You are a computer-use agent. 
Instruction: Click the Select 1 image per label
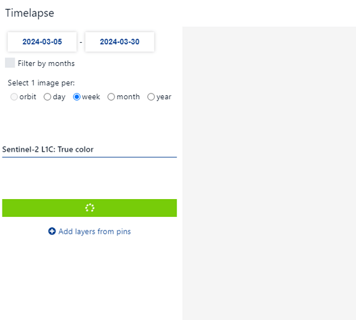coord(42,83)
